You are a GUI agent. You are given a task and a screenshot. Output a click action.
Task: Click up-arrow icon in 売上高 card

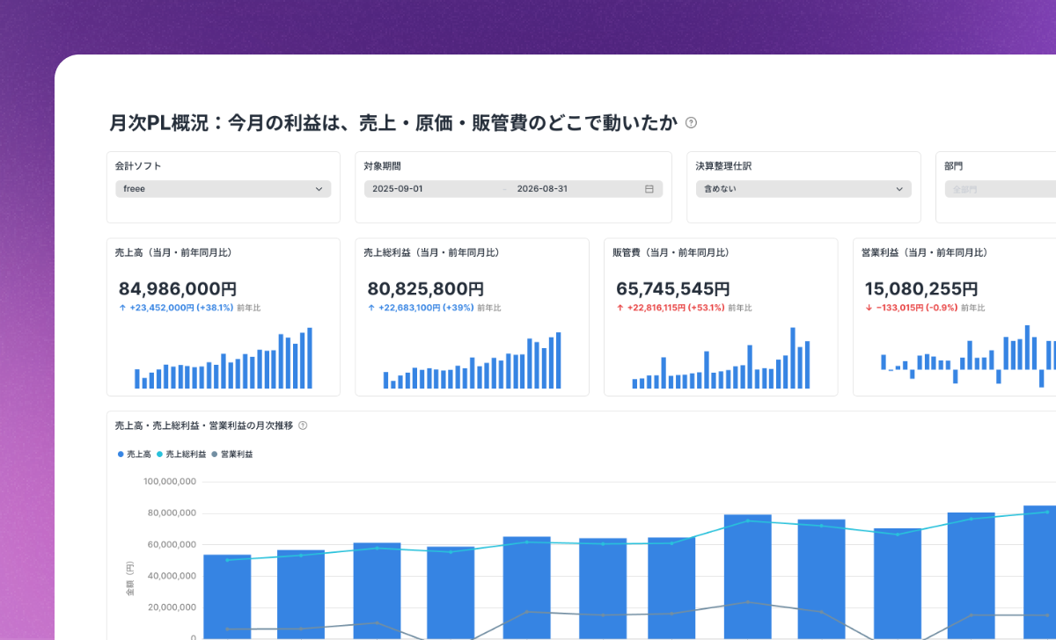point(122,309)
